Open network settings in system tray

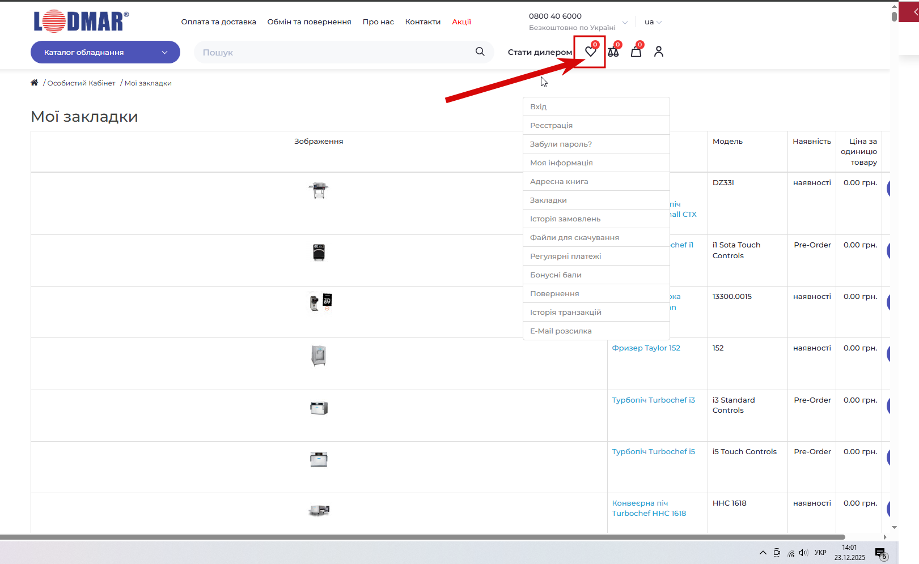(791, 553)
